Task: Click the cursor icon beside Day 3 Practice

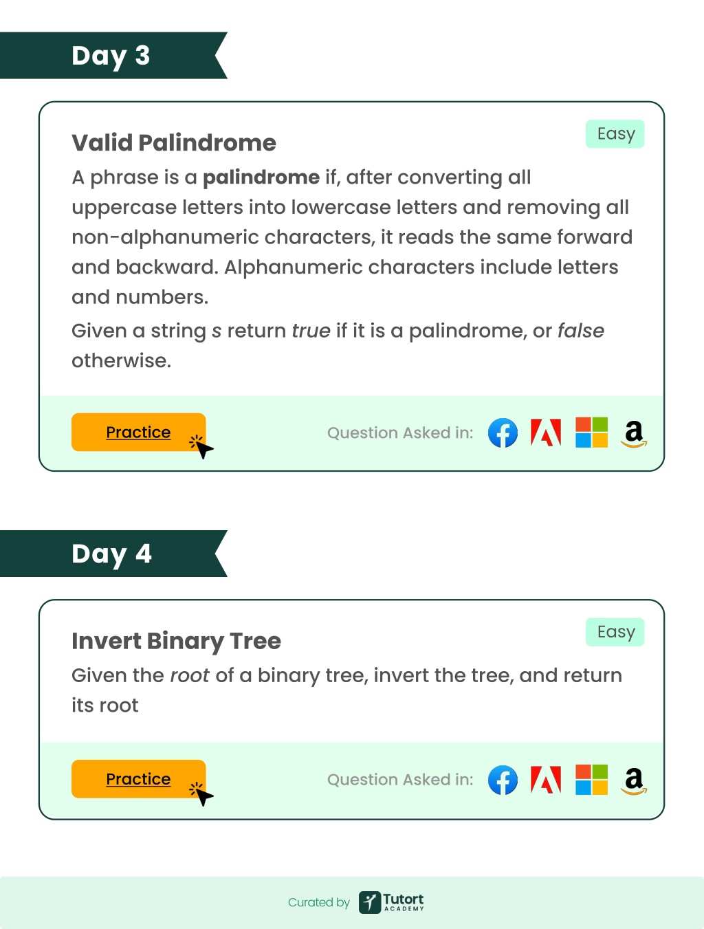Action: [201, 446]
